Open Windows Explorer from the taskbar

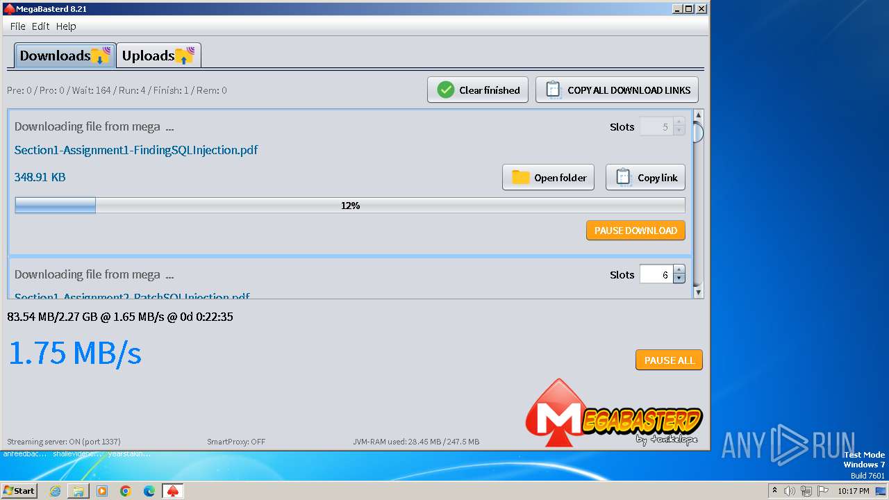pos(78,491)
